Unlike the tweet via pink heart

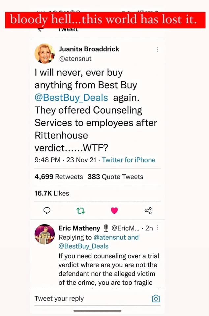point(114,211)
